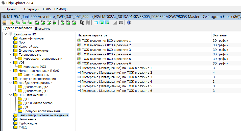Click the blue info icon in toolbar
The height and width of the screenshot is (131, 241).
coord(129,23)
